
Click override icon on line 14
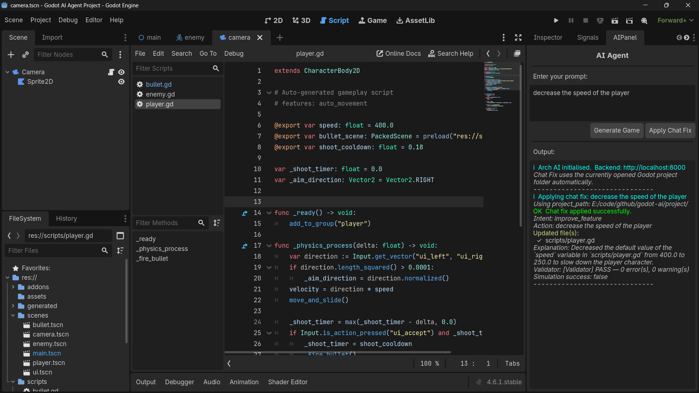[245, 213]
